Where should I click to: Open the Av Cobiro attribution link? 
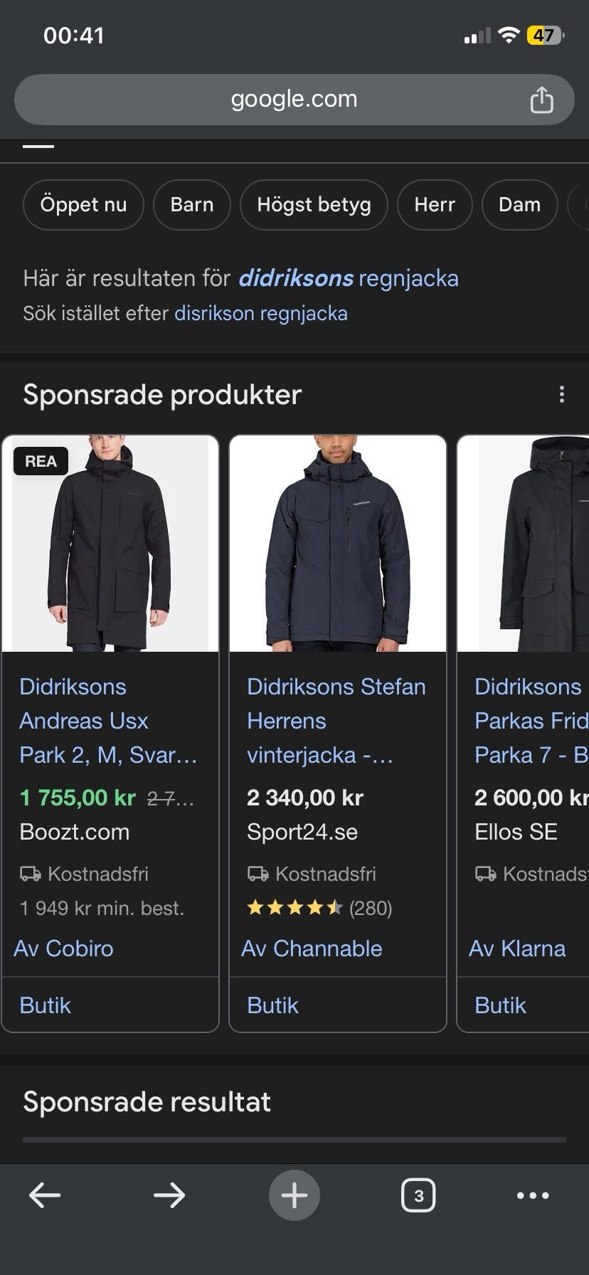click(x=64, y=948)
